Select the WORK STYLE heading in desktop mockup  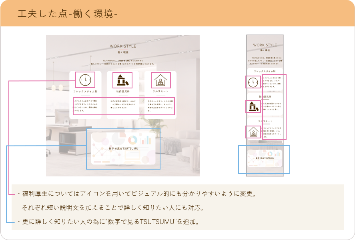click(122, 46)
